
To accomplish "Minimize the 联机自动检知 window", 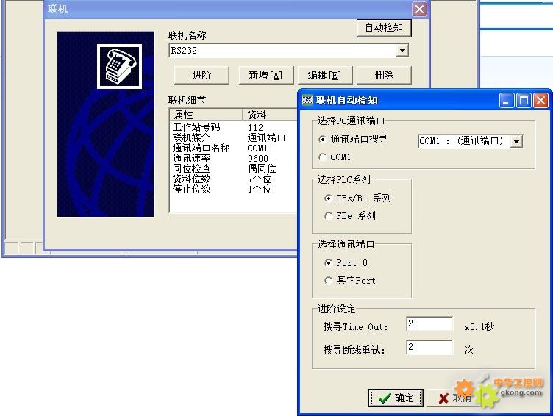I will click(507, 101).
